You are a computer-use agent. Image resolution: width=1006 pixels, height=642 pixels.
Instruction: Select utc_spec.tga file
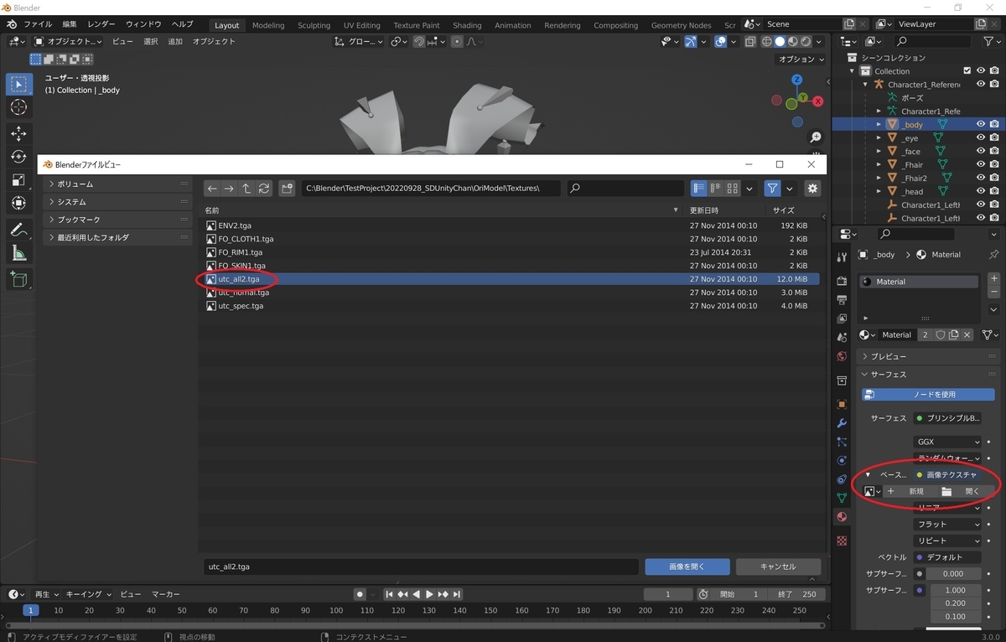(508, 306)
